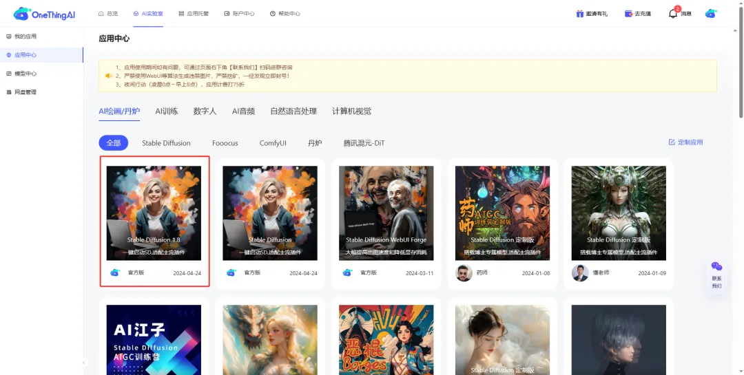Open the 应用托管 menu item

coord(194,14)
